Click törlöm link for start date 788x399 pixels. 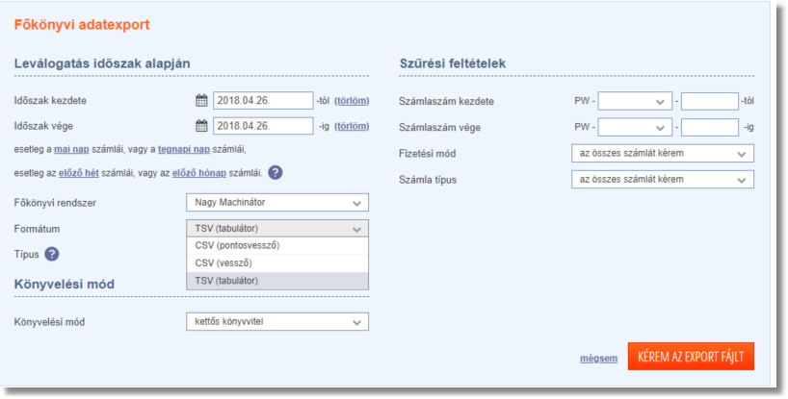pyautogui.click(x=351, y=100)
